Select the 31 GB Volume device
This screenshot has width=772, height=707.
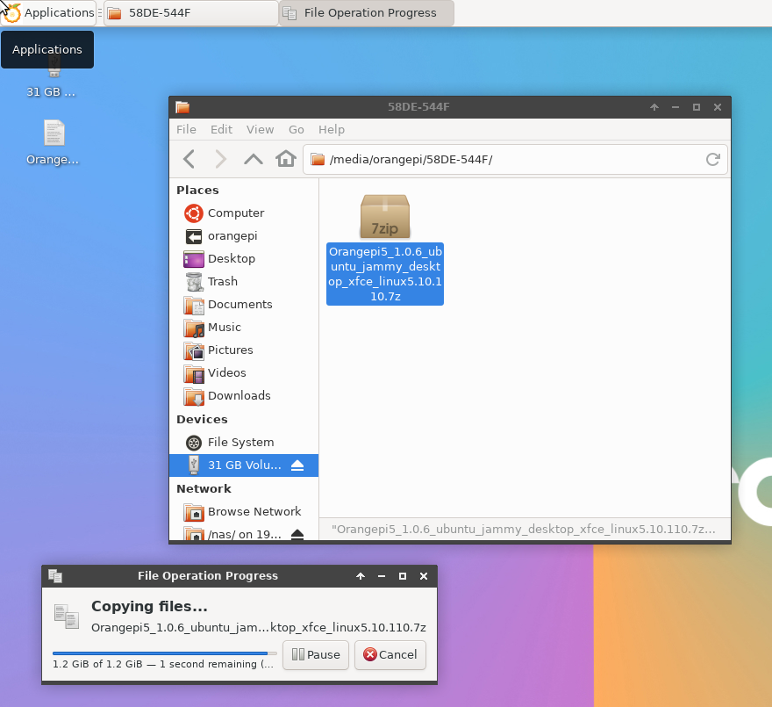tap(244, 465)
